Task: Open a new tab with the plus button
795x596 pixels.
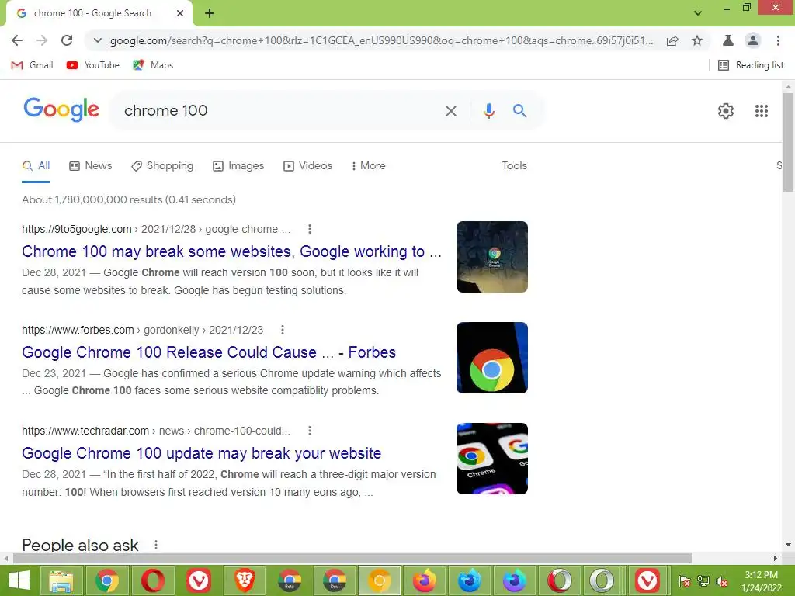Action: pyautogui.click(x=210, y=13)
